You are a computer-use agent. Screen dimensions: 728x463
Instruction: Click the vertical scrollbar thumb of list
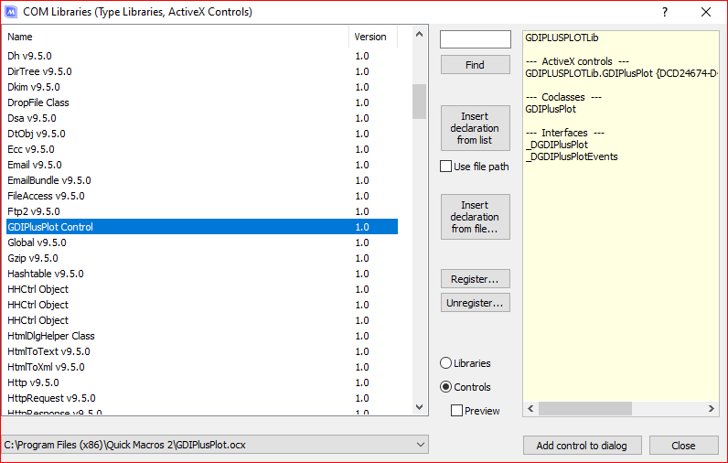(x=419, y=102)
